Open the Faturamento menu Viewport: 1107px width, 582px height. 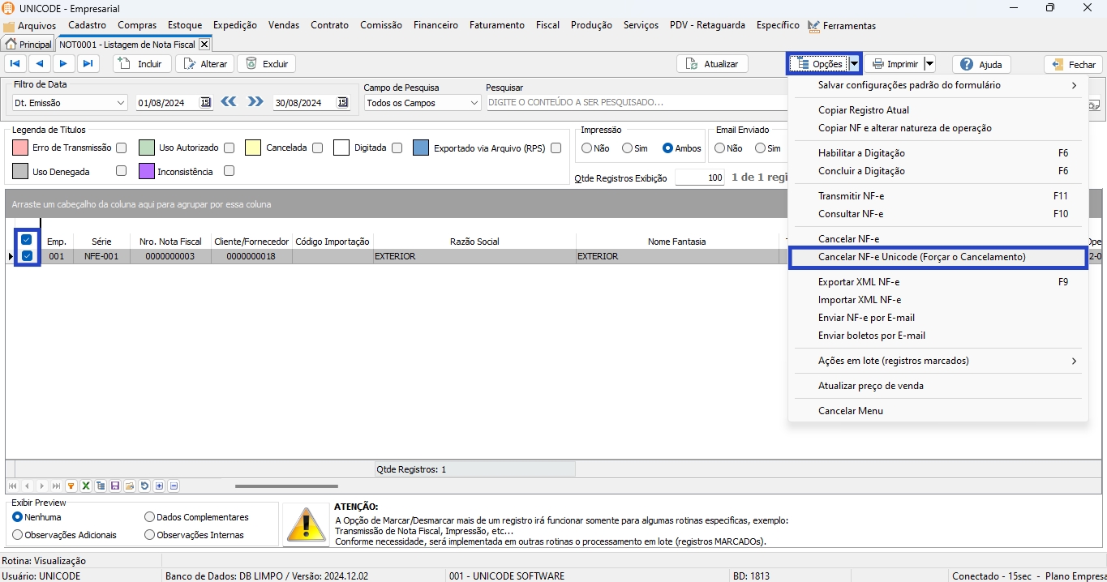tap(496, 25)
